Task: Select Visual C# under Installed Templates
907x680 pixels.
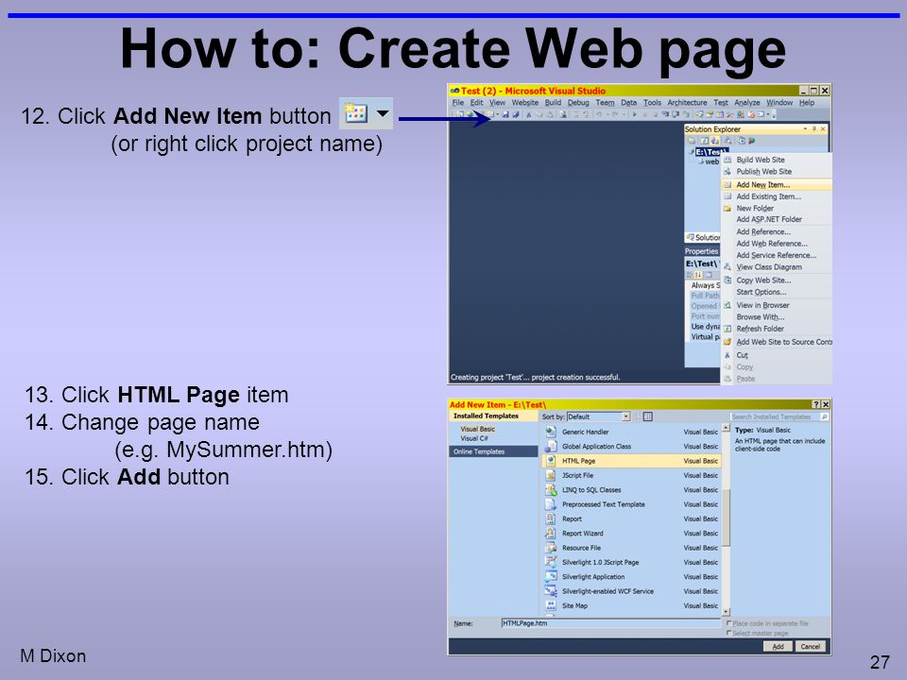Action: tap(473, 438)
